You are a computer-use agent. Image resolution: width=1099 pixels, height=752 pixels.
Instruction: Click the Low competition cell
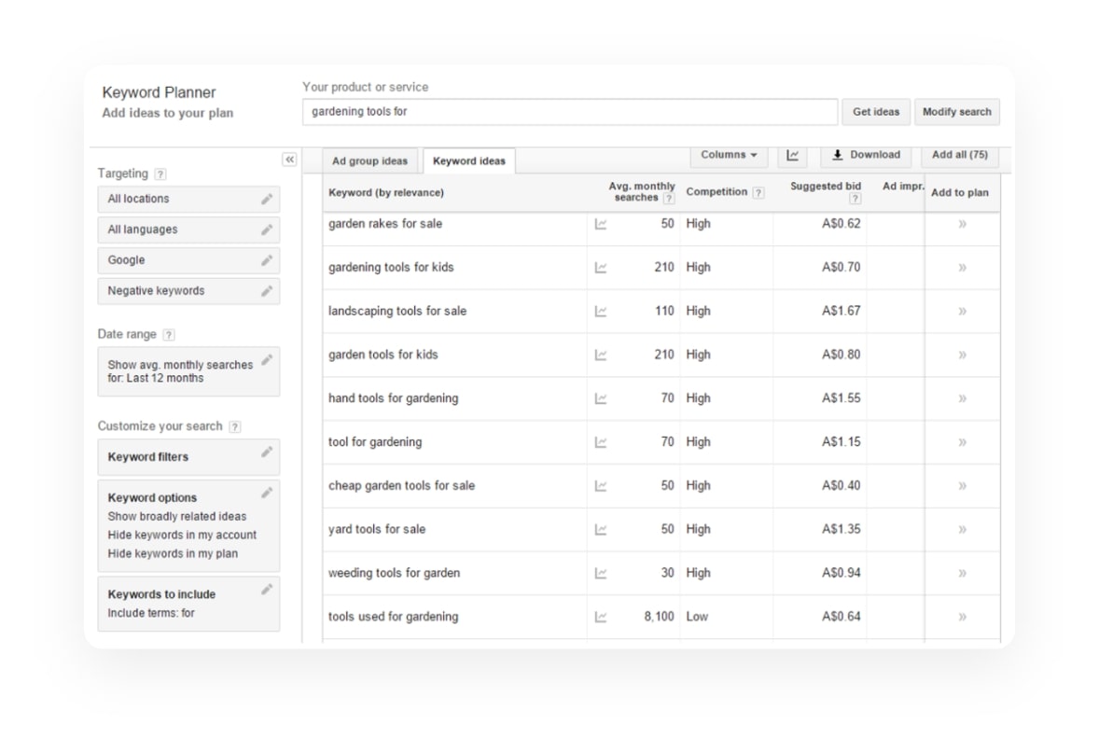click(697, 617)
